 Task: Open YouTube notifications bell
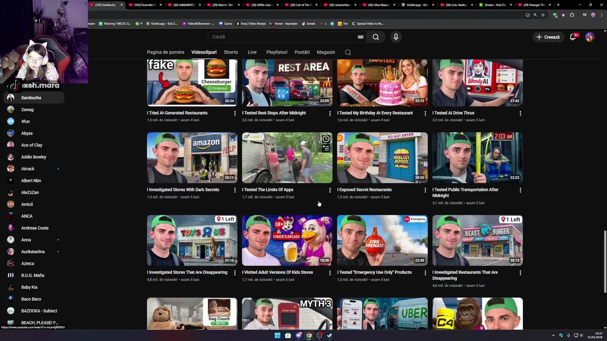tap(573, 37)
